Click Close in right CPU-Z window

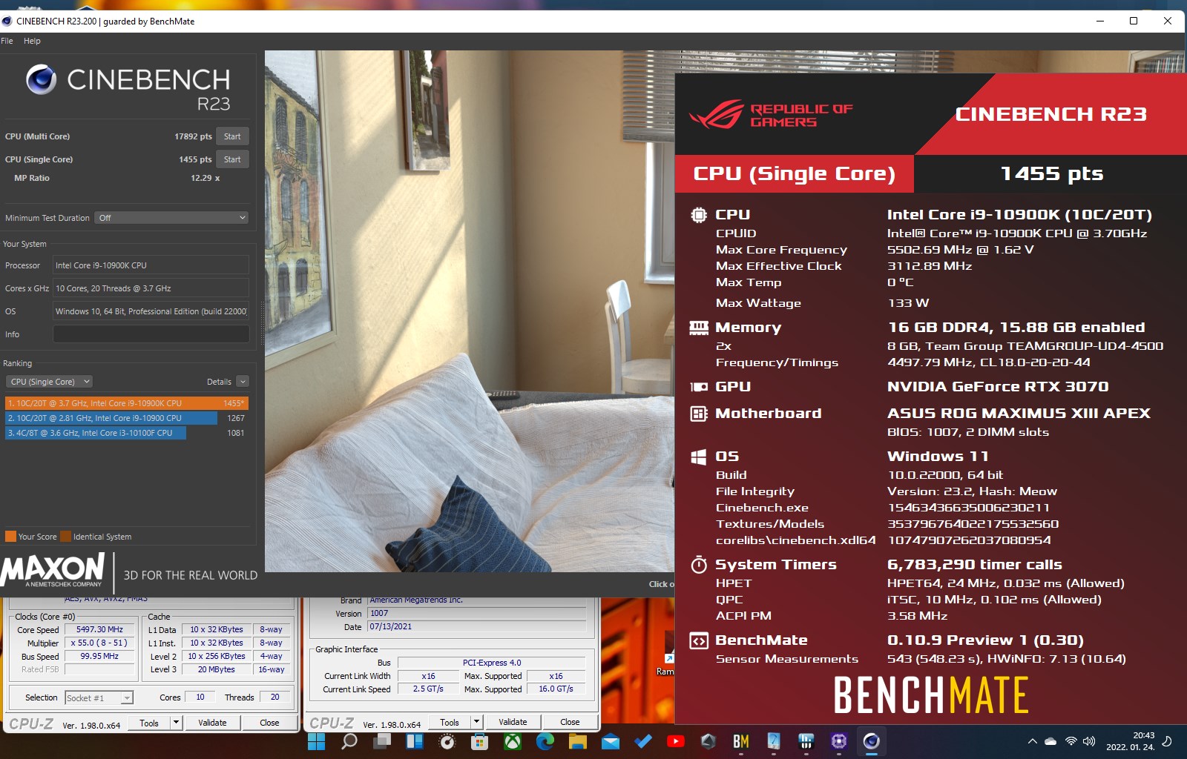570,723
